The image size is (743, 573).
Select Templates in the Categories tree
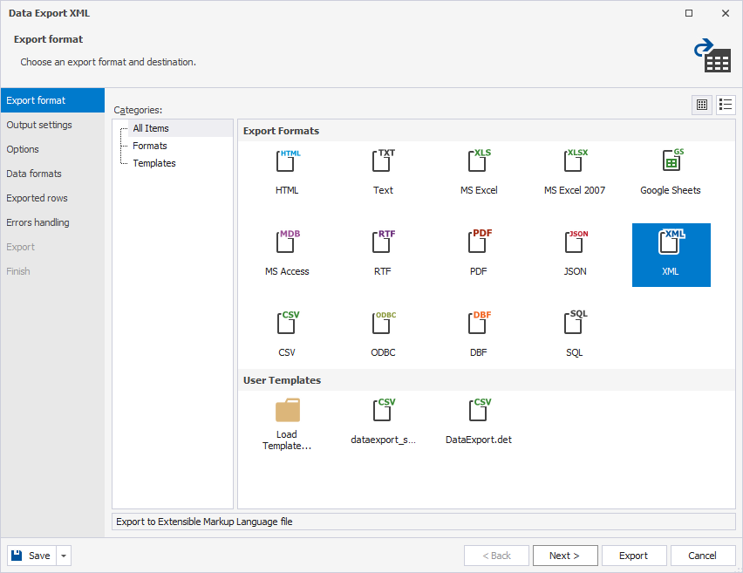[x=154, y=163]
